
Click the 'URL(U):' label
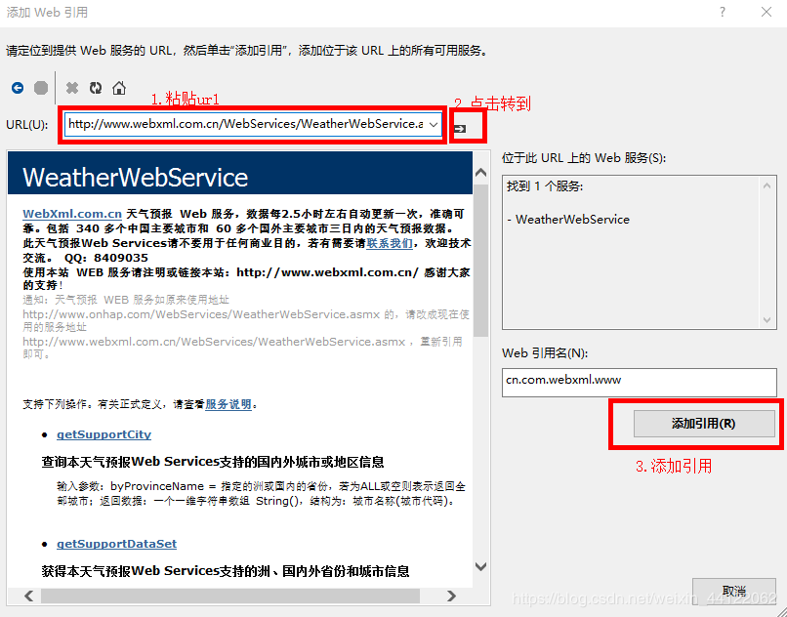tap(27, 125)
